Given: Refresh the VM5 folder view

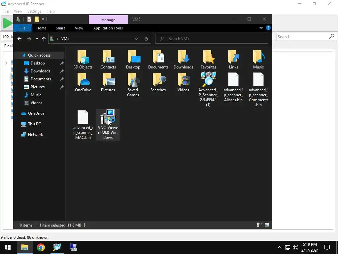Looking at the screenshot, I should pos(146,39).
